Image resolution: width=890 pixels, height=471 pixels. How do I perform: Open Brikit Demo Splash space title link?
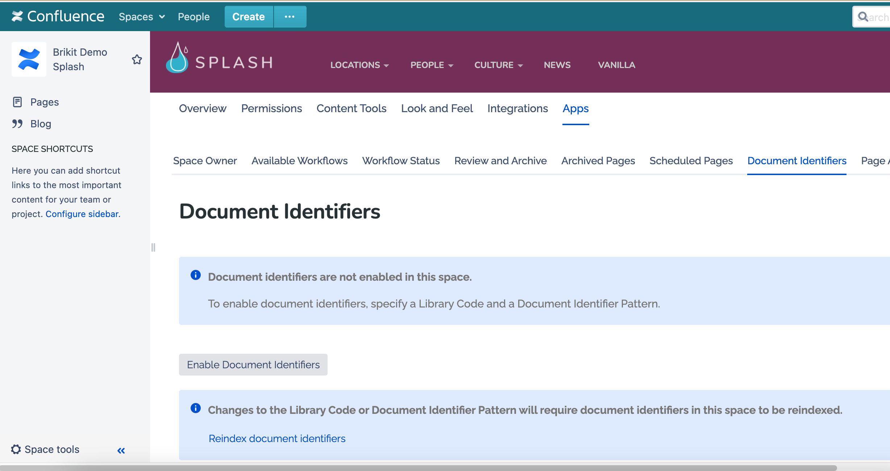[x=80, y=59]
